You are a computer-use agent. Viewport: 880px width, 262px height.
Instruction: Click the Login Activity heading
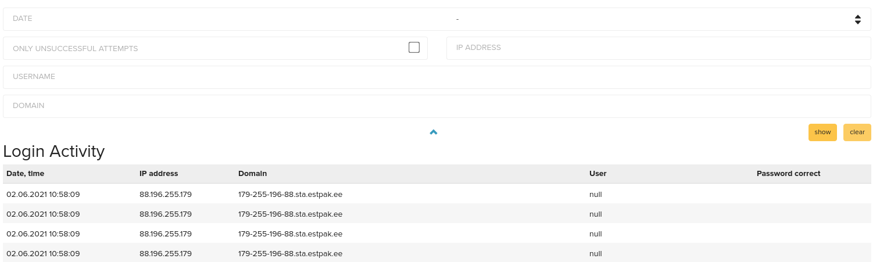54,152
